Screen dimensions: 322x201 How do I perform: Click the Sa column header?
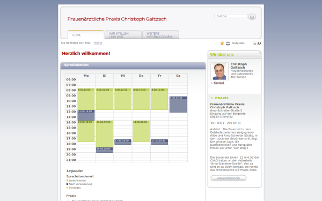[178, 76]
